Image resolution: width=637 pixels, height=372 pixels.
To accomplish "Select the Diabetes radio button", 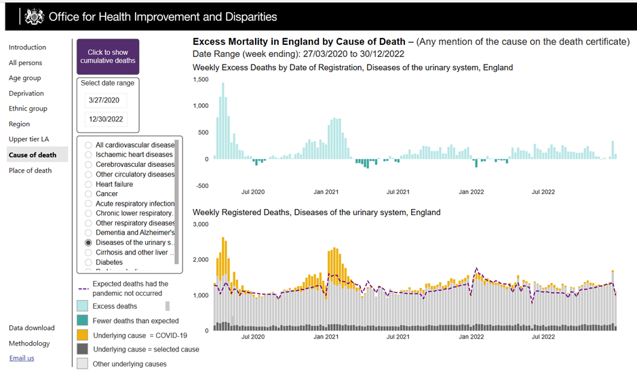I will click(88, 262).
